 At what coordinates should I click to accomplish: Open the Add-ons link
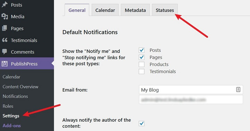pyautogui.click(x=12, y=125)
